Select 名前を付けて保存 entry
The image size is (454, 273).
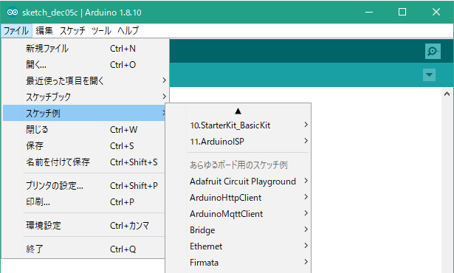pyautogui.click(x=84, y=162)
